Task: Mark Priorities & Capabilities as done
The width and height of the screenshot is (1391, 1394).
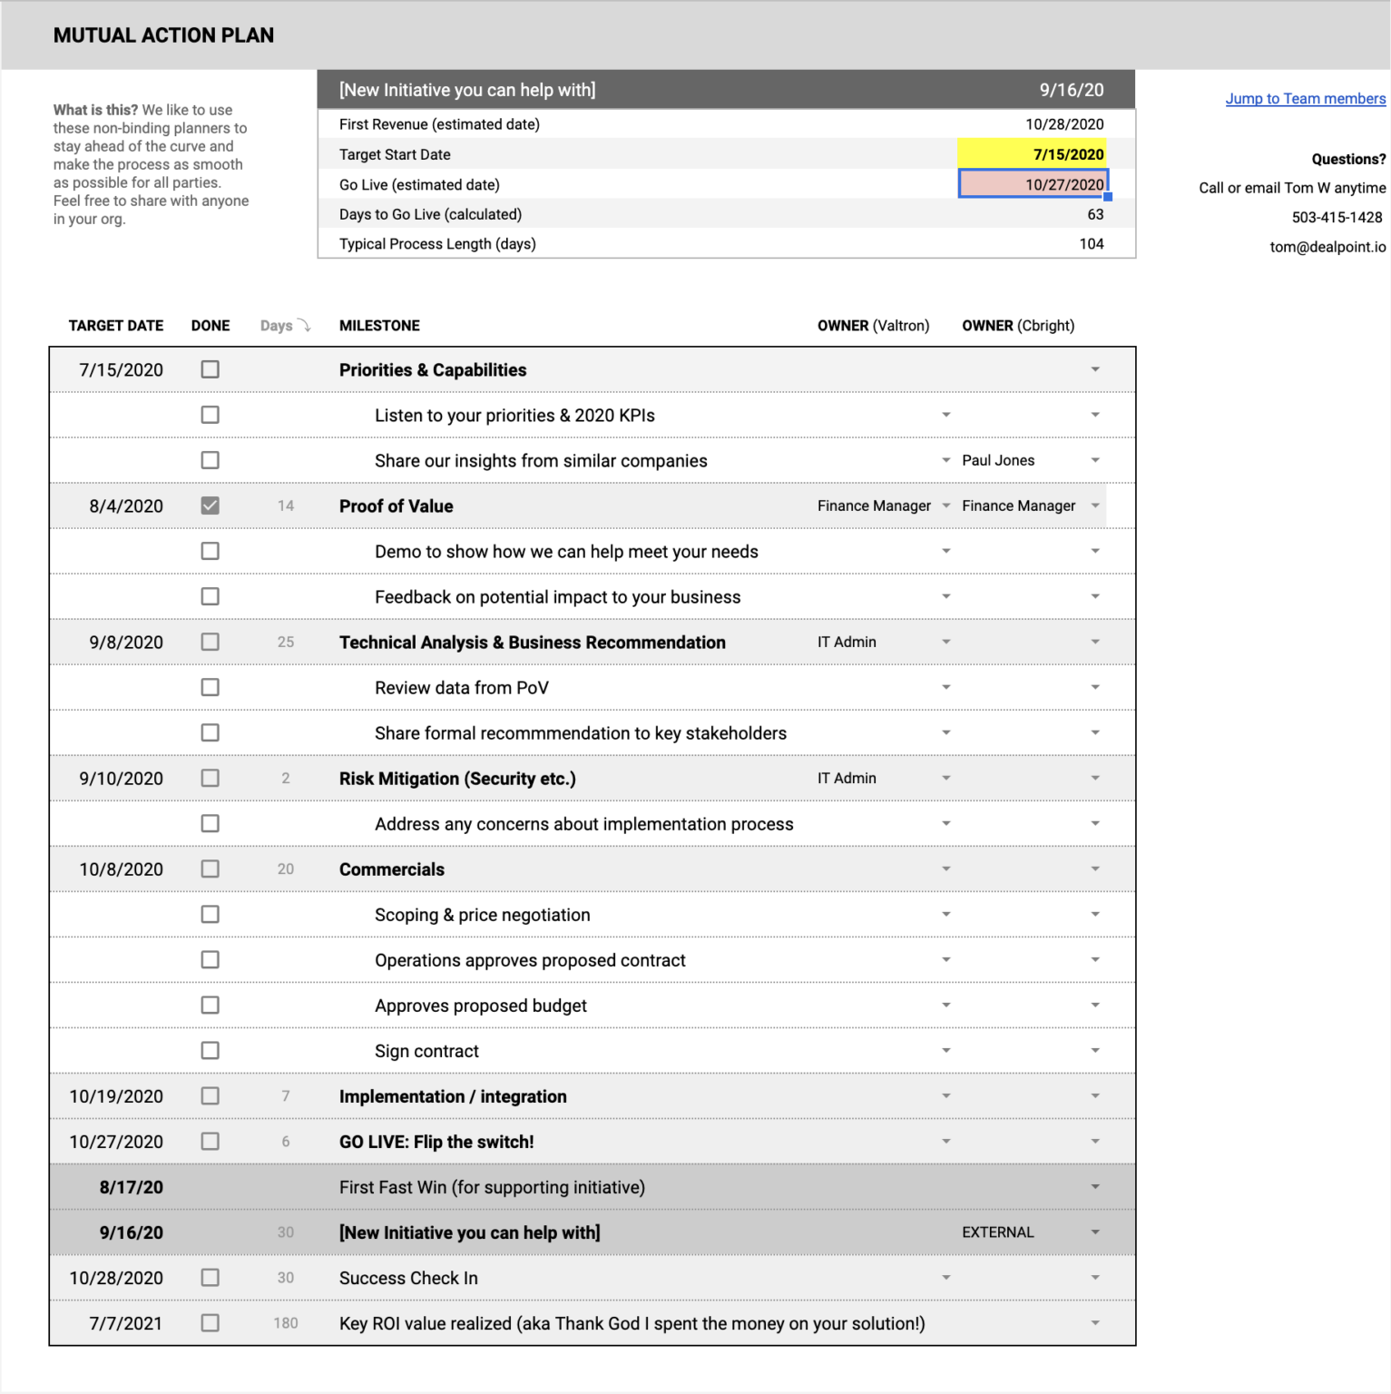Action: pyautogui.click(x=210, y=369)
